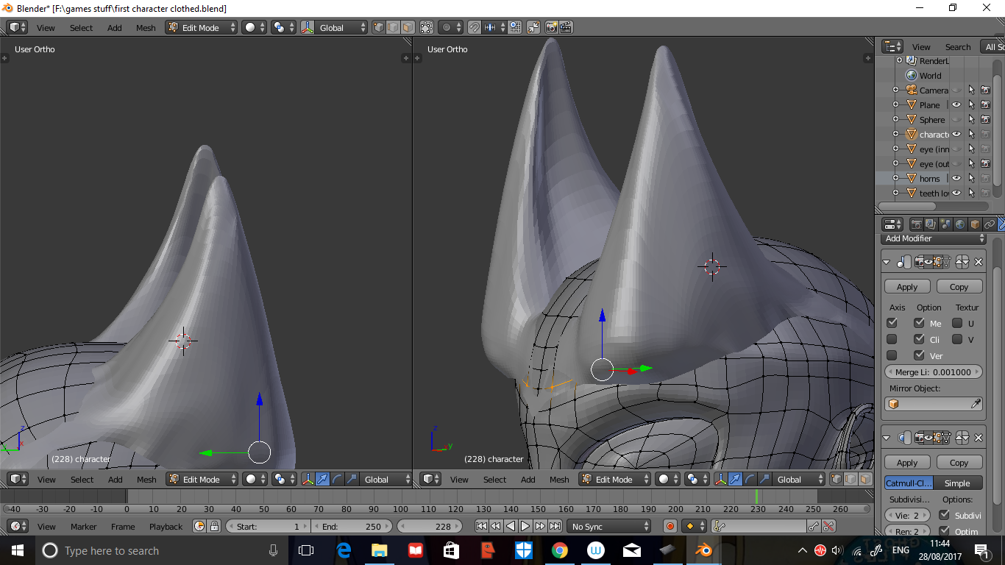Click the Merge Limit value field
The image size is (1005, 565).
(934, 372)
